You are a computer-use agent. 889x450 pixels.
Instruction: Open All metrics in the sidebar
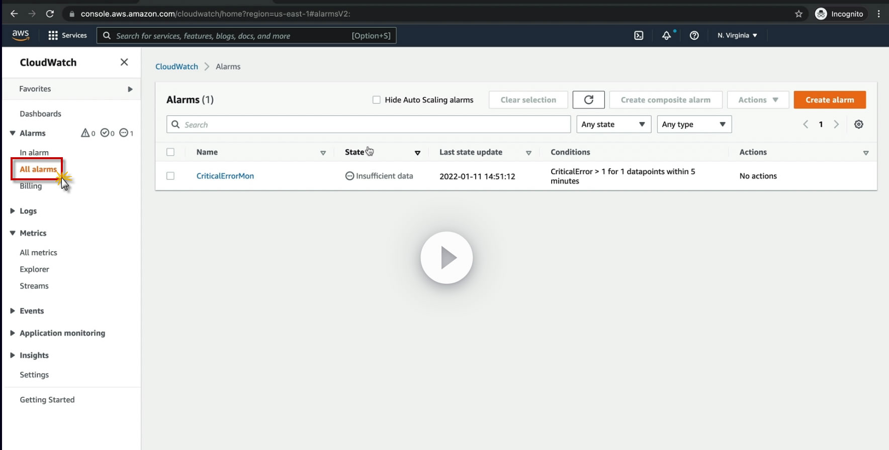tap(38, 253)
